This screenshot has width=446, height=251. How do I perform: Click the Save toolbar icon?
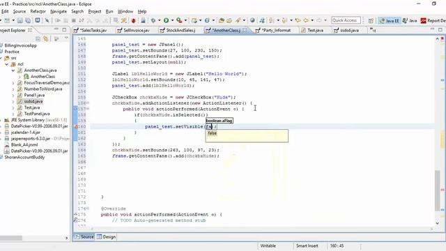pyautogui.click(x=20, y=20)
